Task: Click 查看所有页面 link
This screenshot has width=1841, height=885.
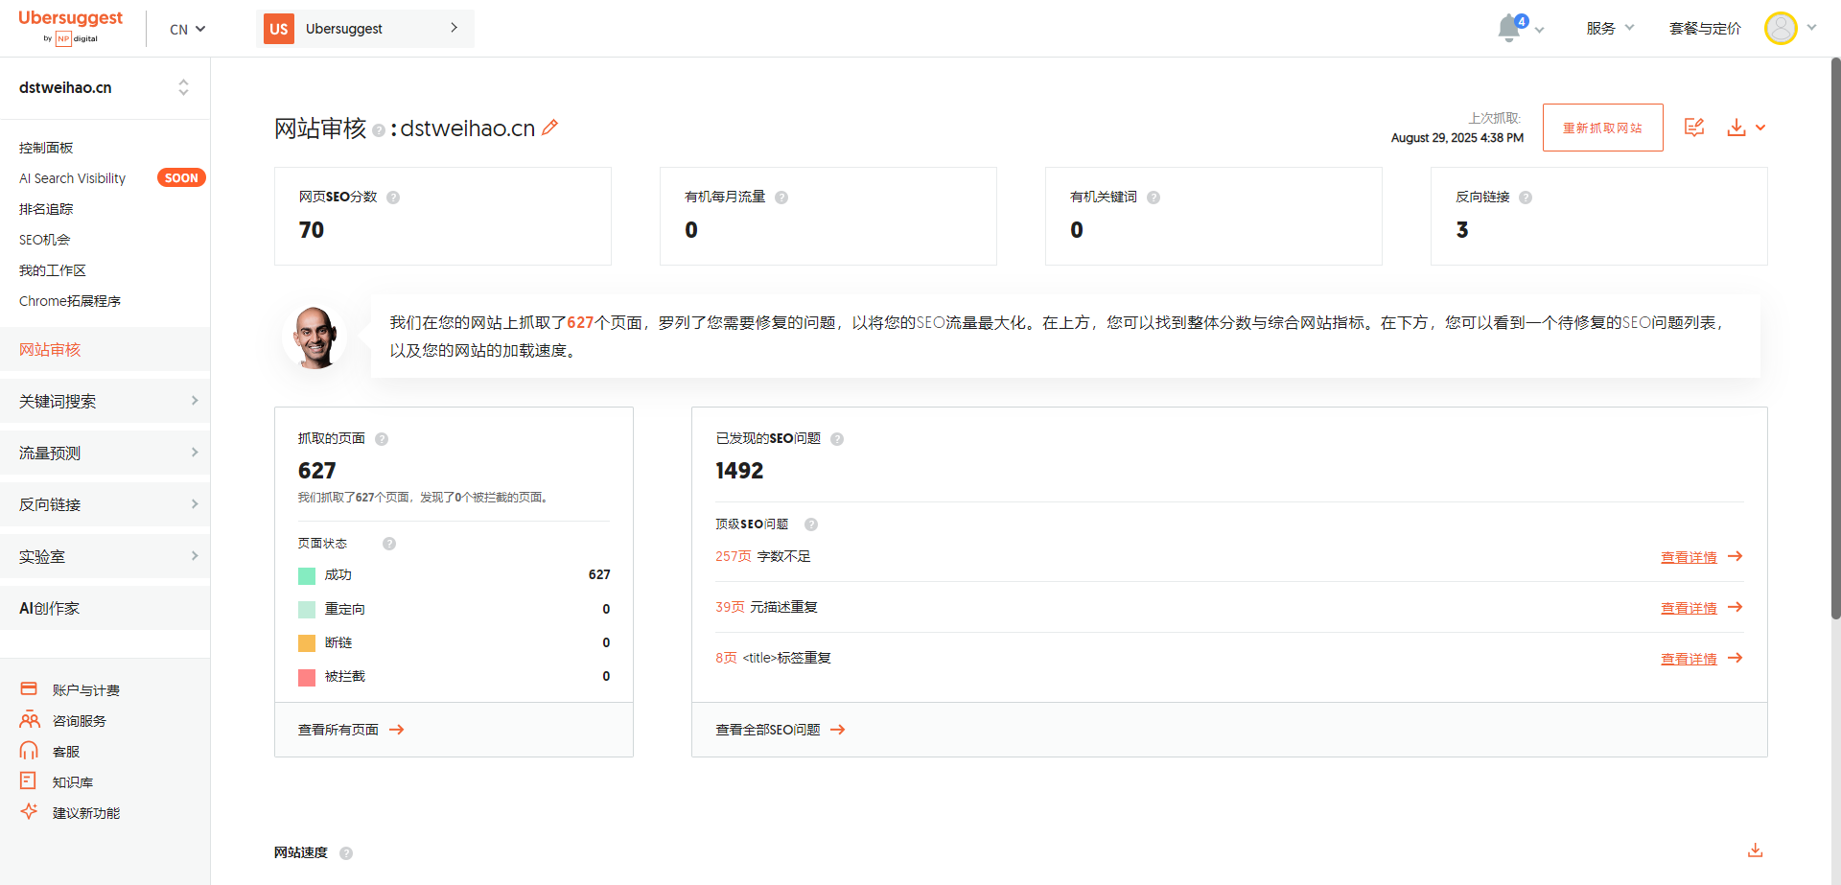Action: pyautogui.click(x=351, y=730)
